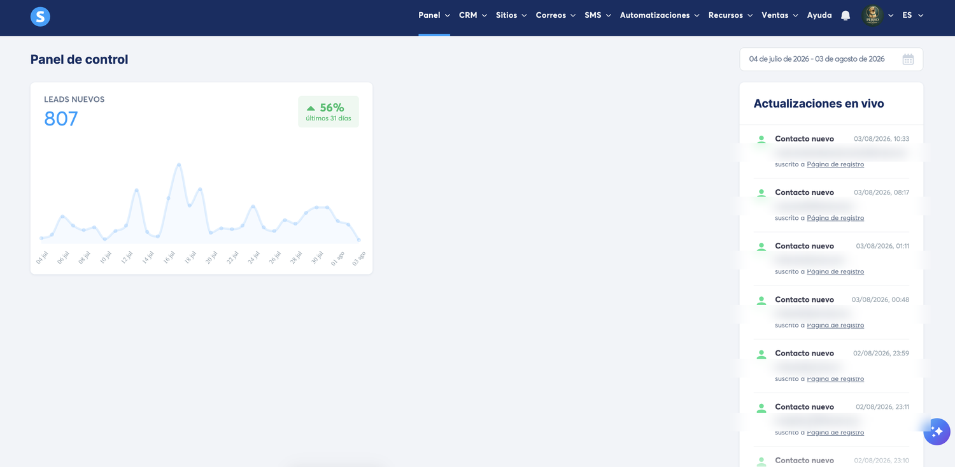Click the timestamp 03/08/2026, 10:33
955x467 pixels.
click(881, 139)
